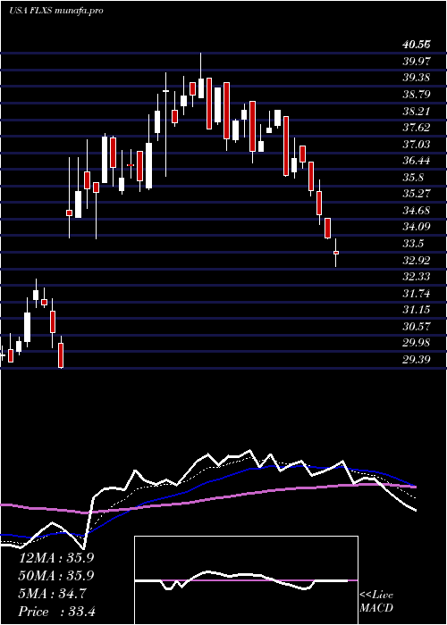Viewport: 447px width, 625px height.
Task: Click the 29.39 price axis label
Action: pos(417,360)
